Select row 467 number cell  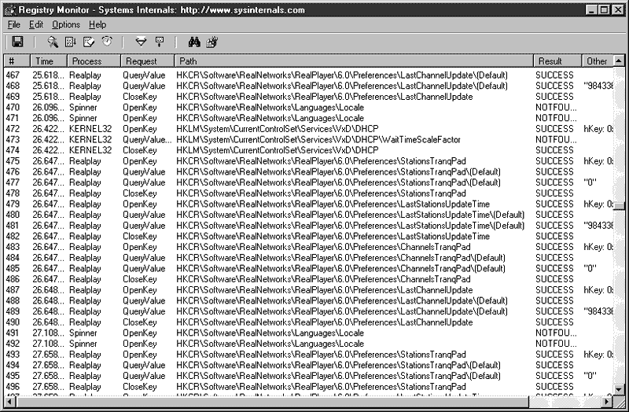click(x=13, y=75)
